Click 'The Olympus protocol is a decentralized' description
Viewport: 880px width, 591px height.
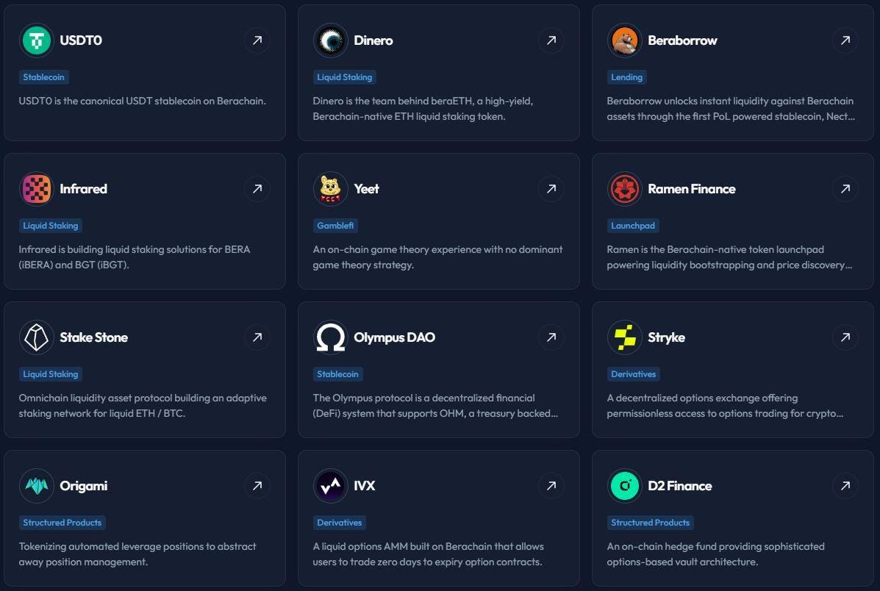pyautogui.click(x=435, y=406)
